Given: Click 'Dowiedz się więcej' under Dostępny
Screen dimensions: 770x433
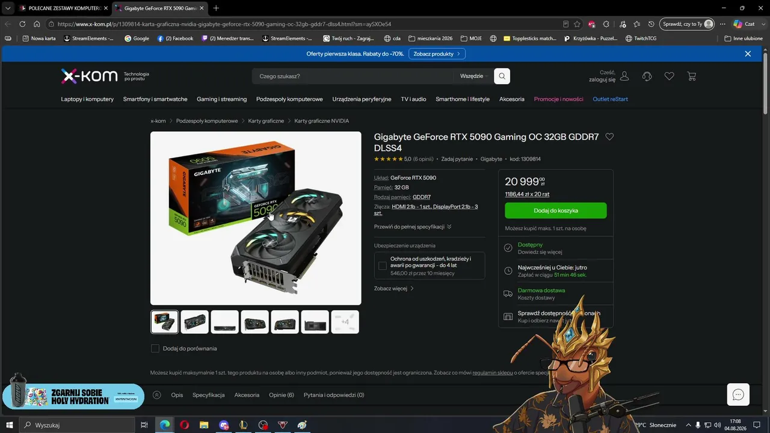Looking at the screenshot, I should [540, 252].
